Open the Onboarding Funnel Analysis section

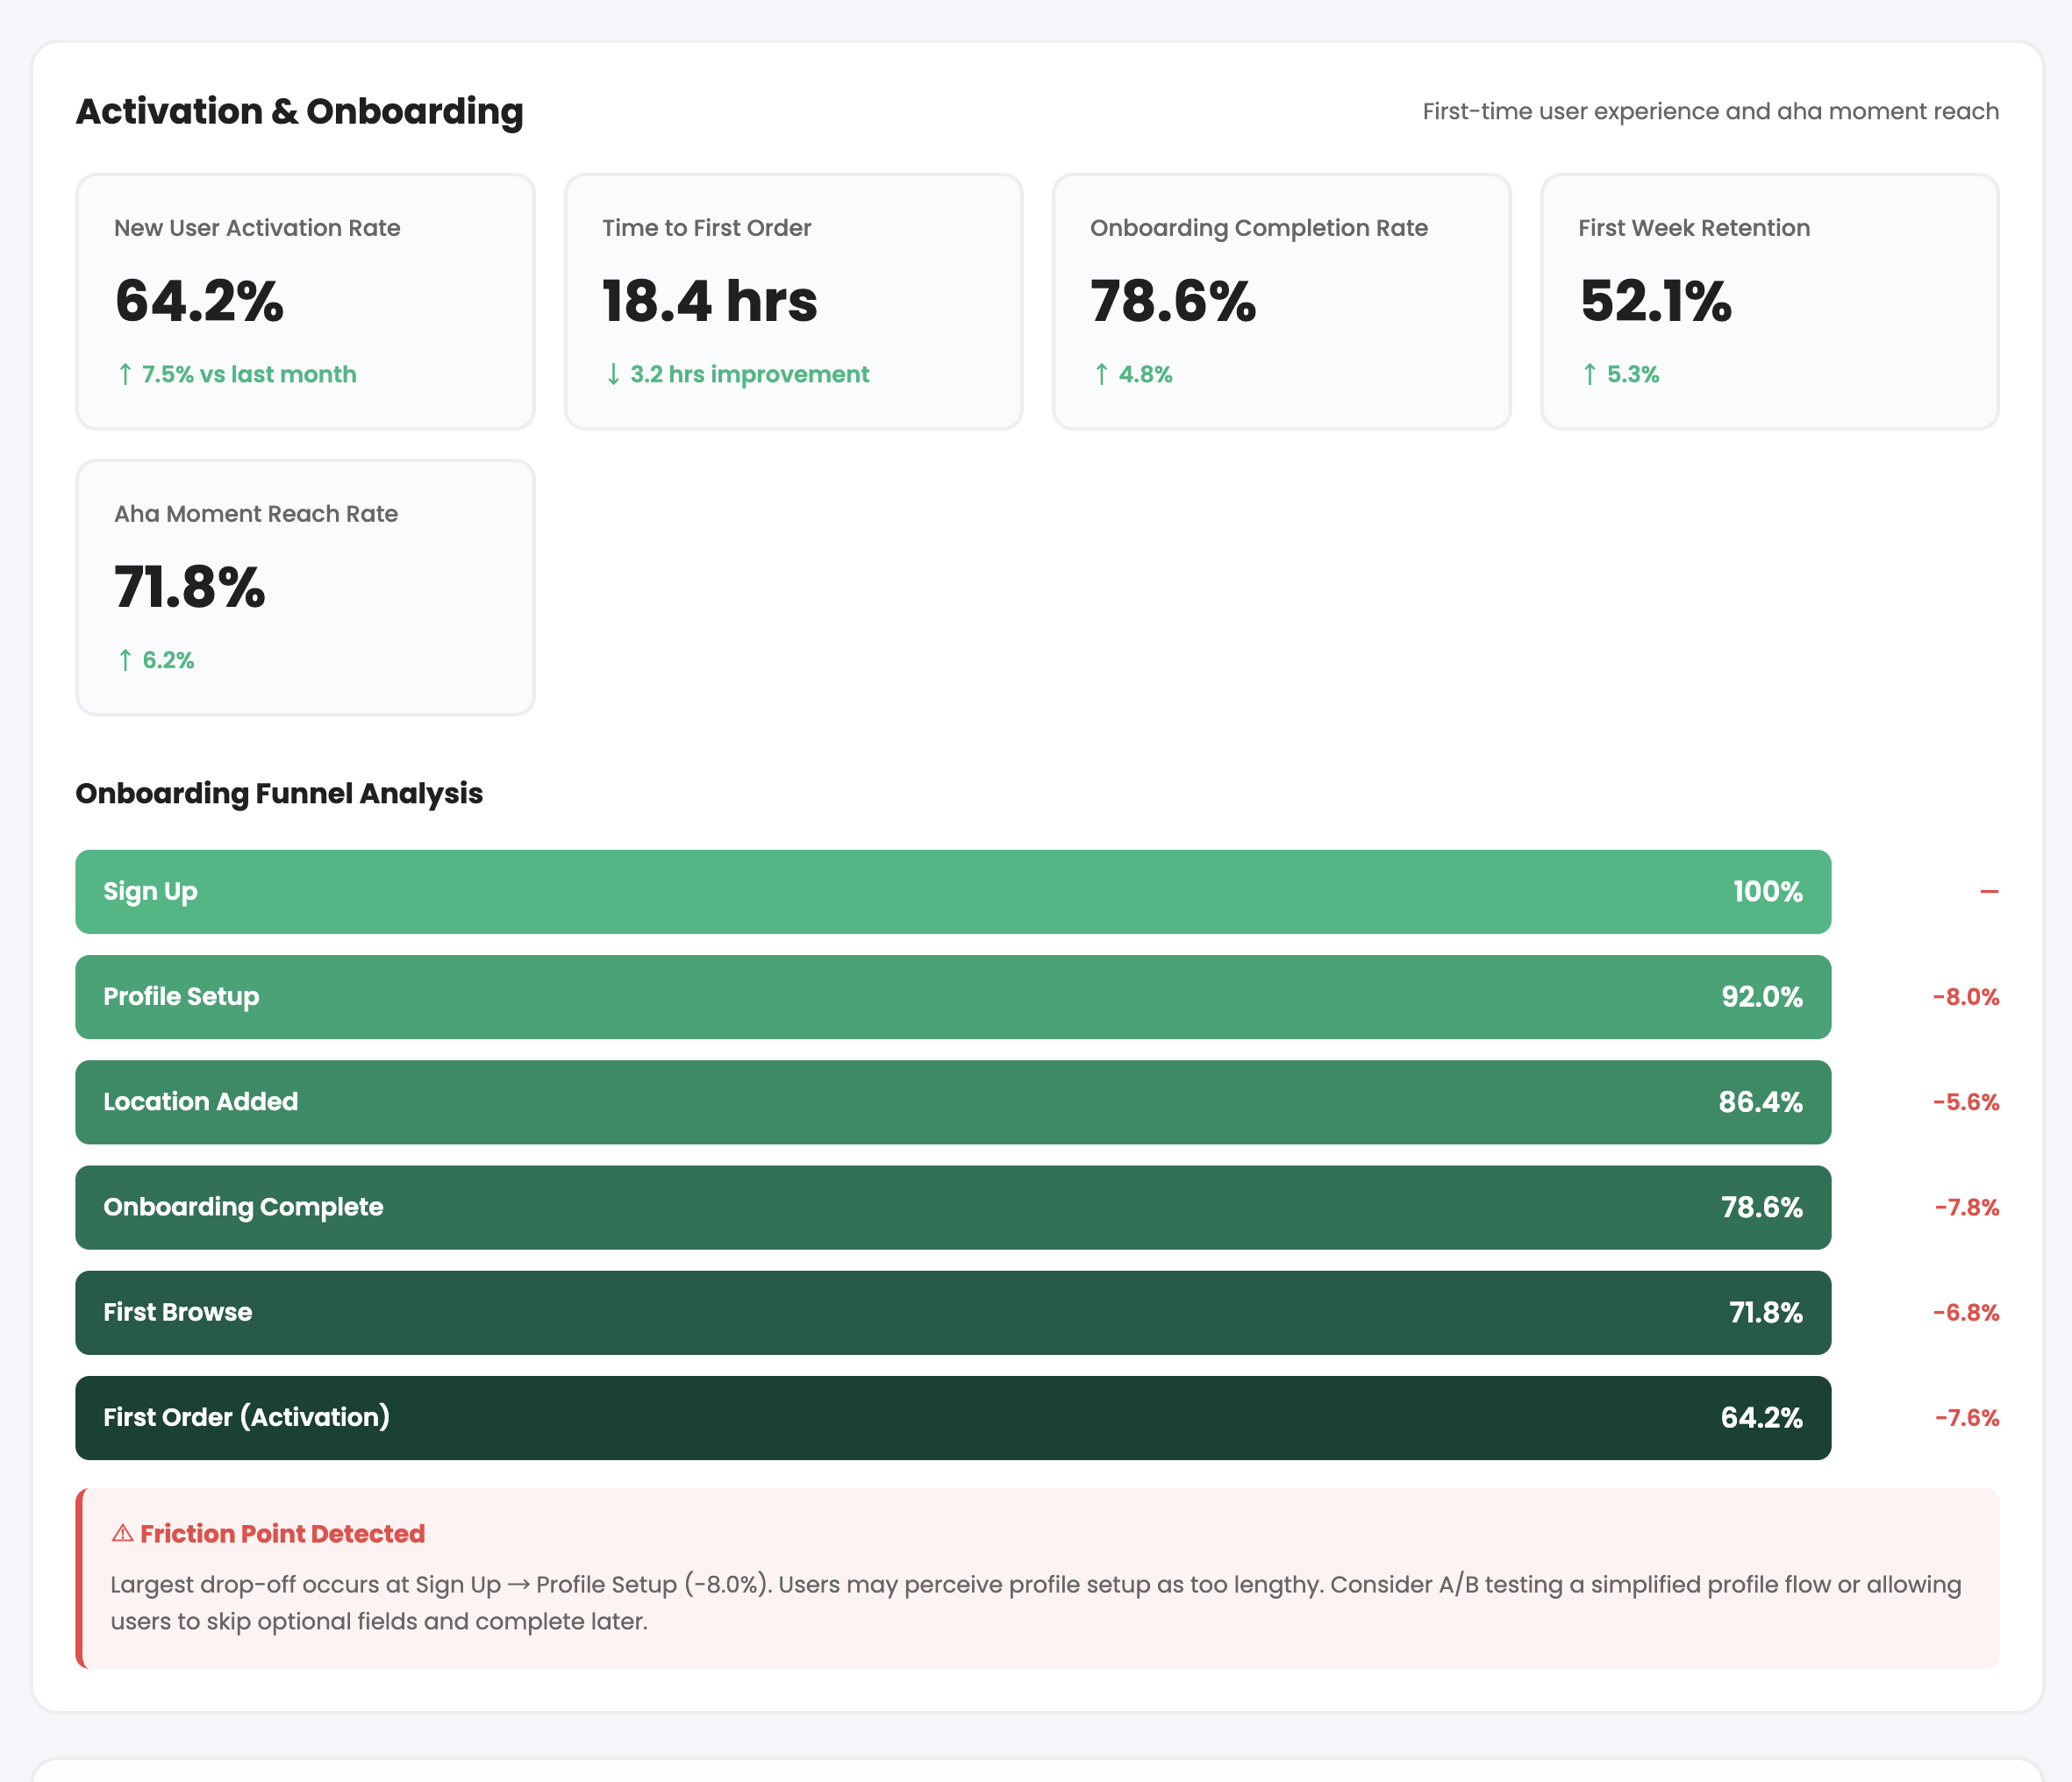[x=279, y=793]
